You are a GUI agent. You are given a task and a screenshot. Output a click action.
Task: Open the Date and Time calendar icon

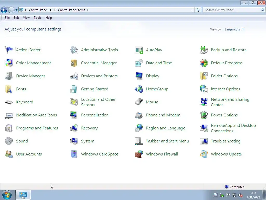point(139,63)
